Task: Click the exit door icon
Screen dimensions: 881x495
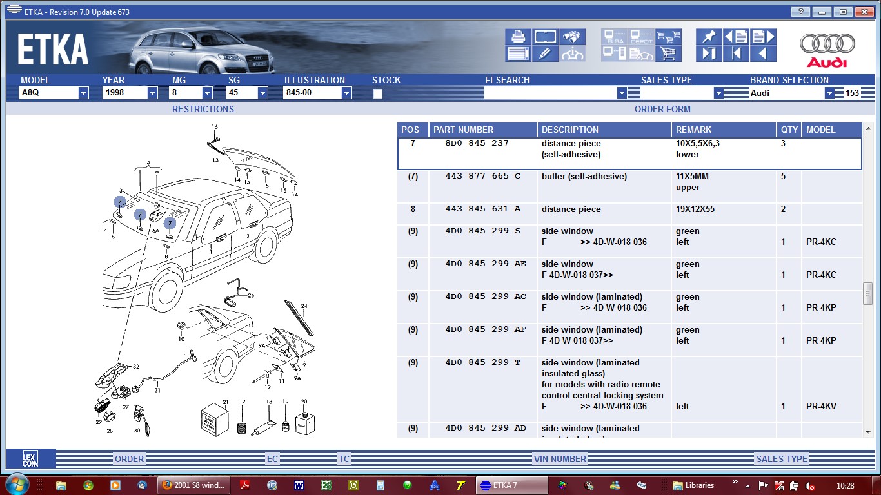Action: tap(709, 53)
